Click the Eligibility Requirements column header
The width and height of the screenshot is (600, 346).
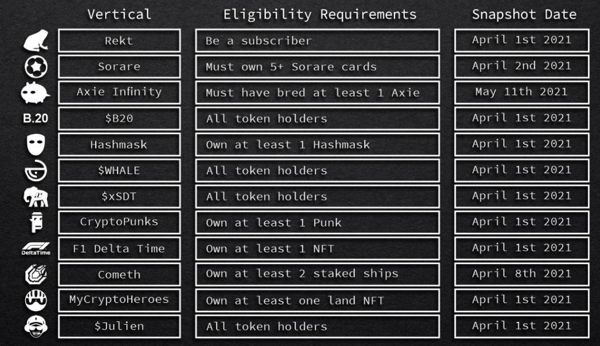(x=320, y=15)
